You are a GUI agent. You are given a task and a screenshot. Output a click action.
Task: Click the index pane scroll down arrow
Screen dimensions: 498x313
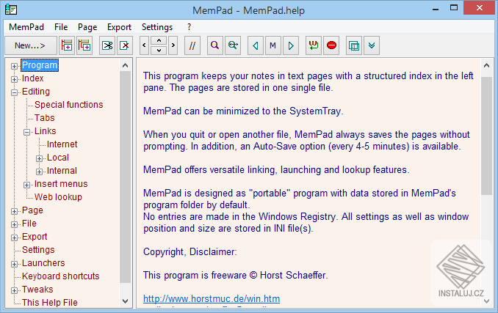point(125,301)
